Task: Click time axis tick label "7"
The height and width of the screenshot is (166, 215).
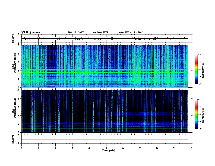Action: click(x=140, y=148)
